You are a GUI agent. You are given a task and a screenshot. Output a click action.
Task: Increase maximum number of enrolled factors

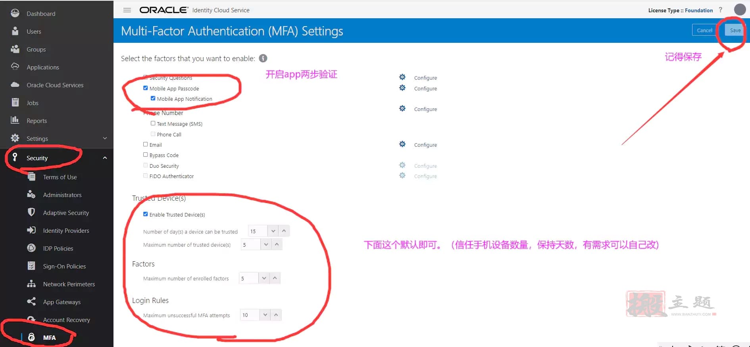275,278
